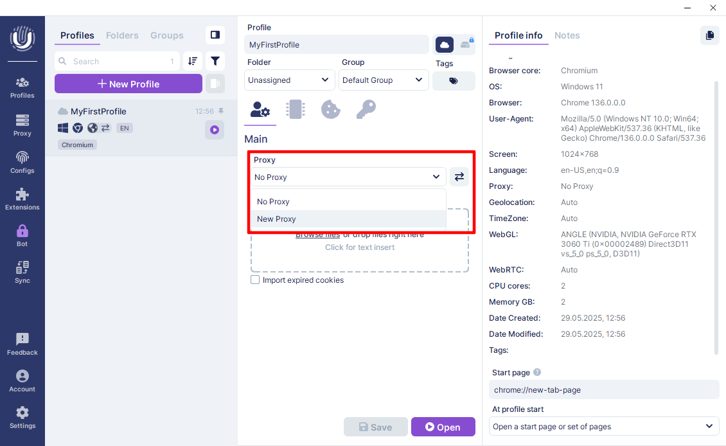The width and height of the screenshot is (726, 446).
Task: Copy profile info with clipboard icon
Action: click(709, 35)
